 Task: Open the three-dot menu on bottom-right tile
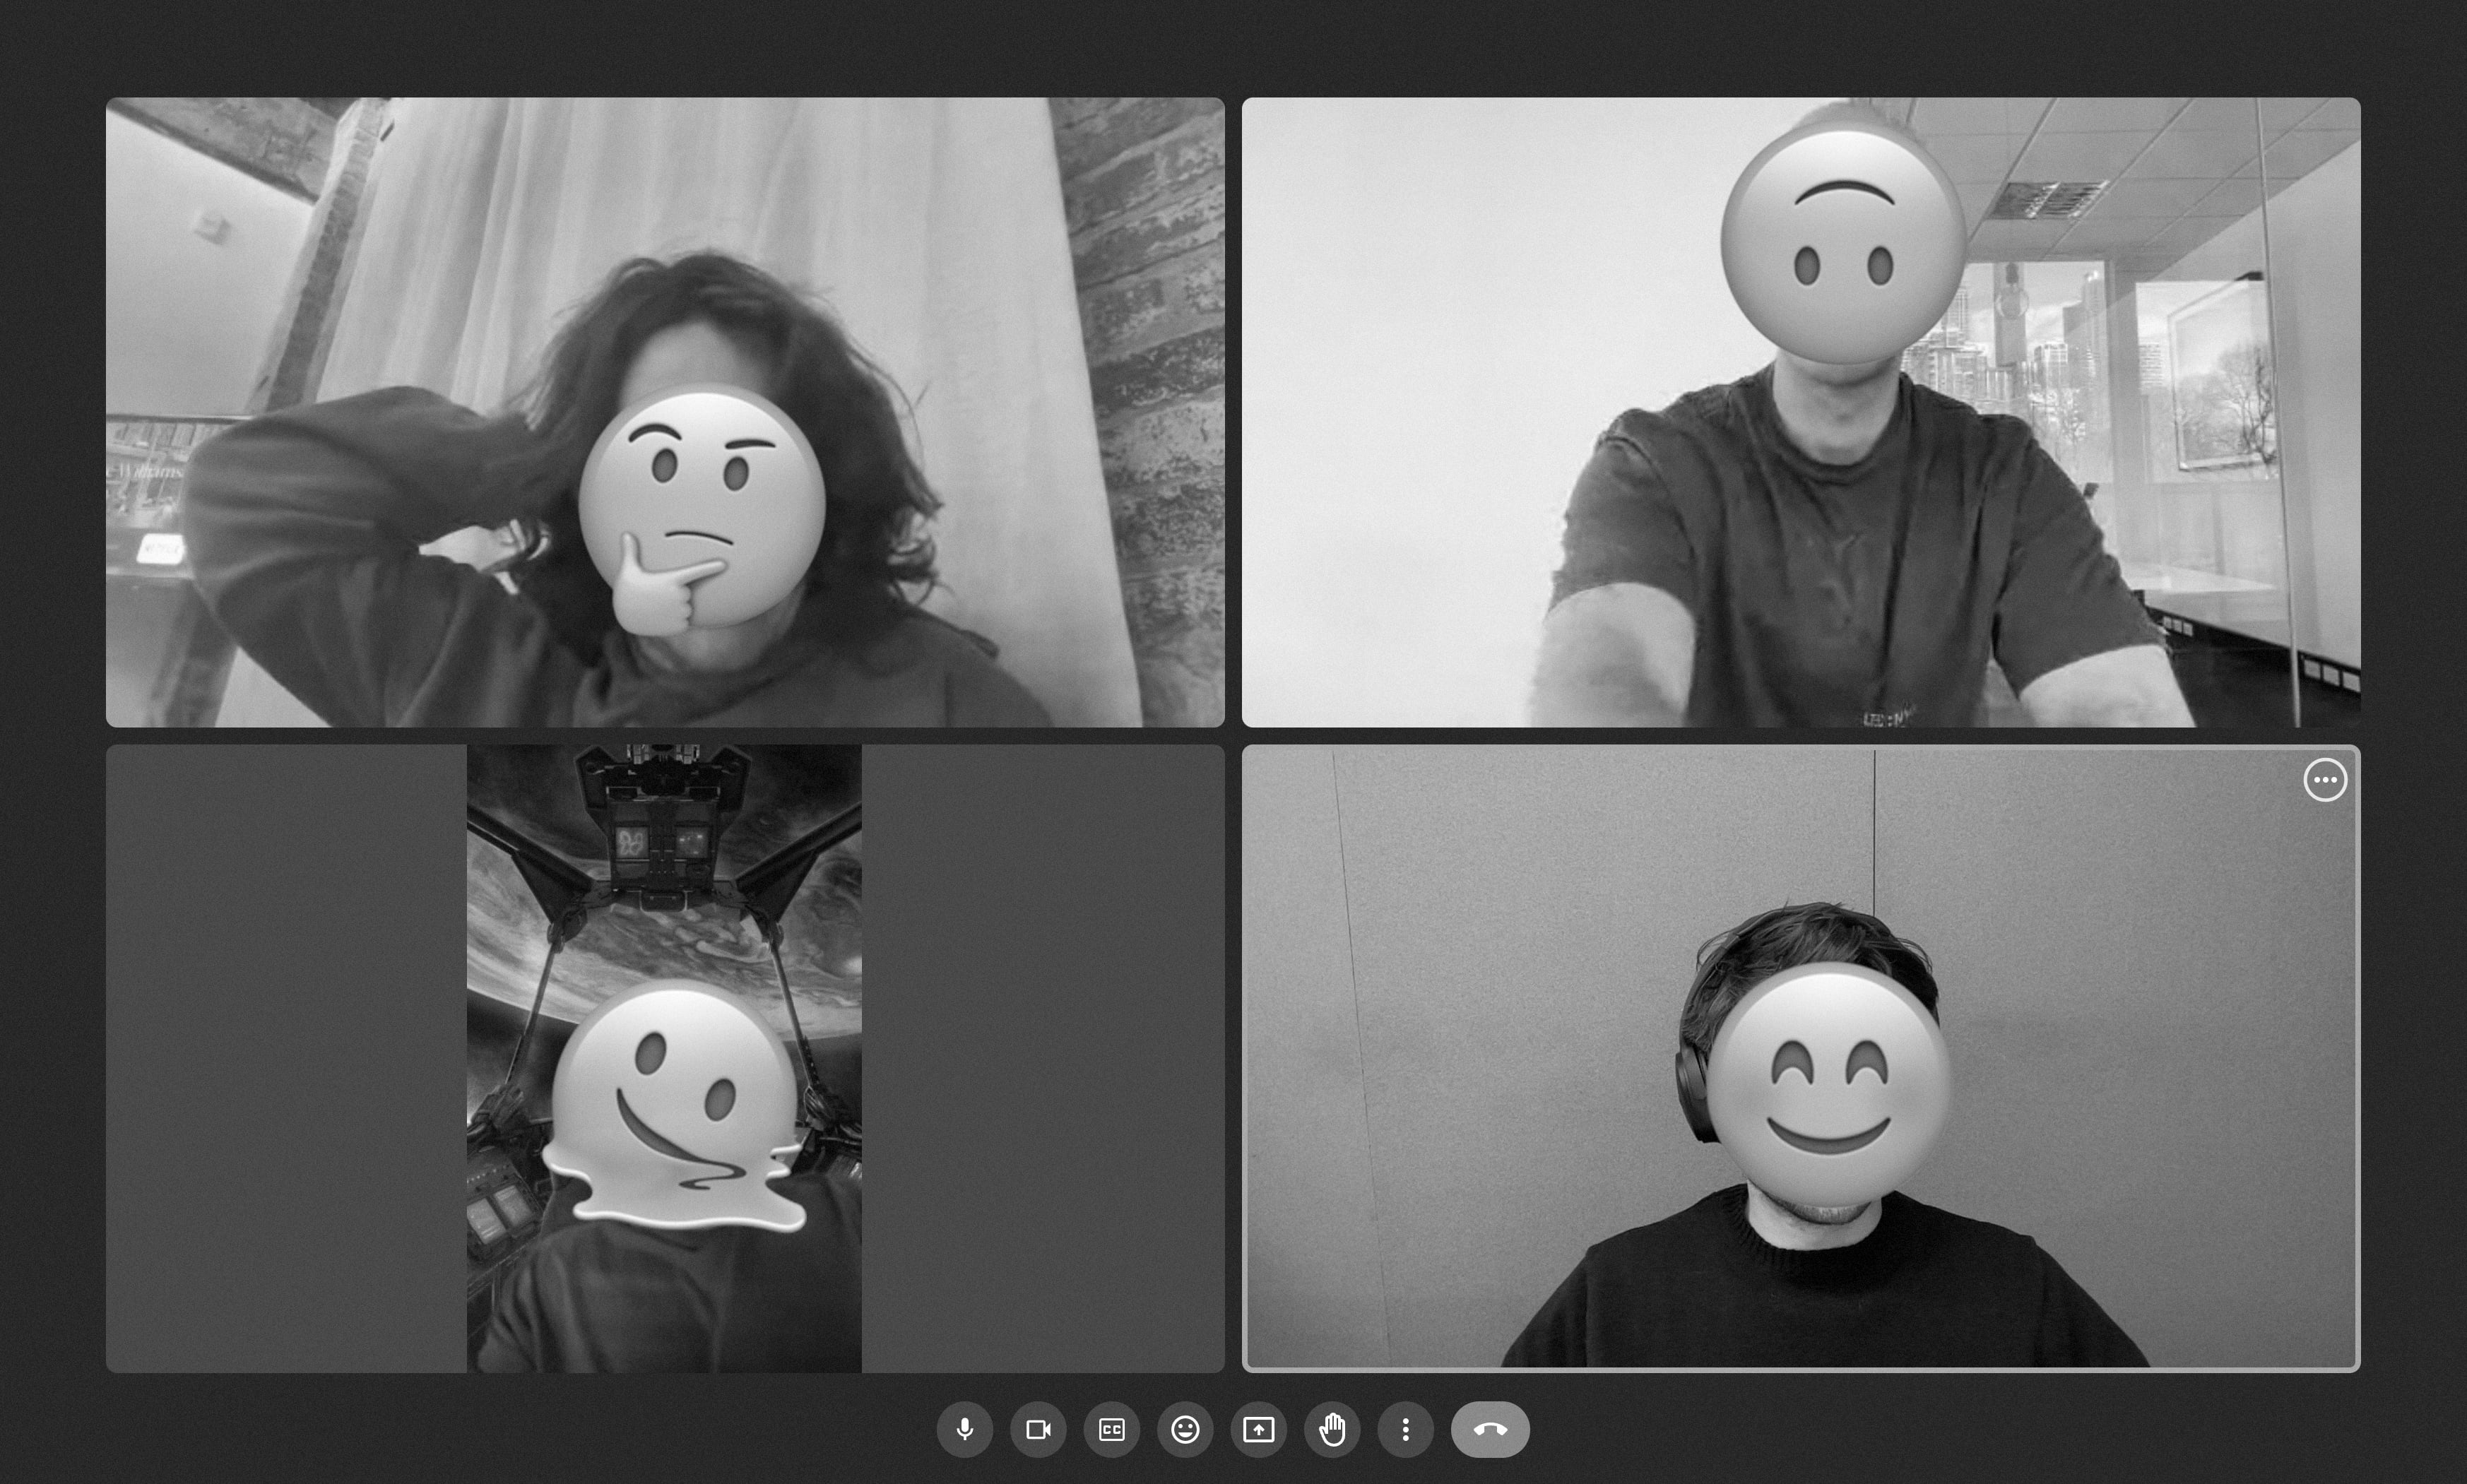2325,780
